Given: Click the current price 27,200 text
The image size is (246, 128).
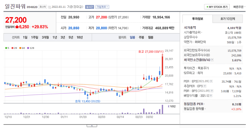Looking at the screenshot, I should 16,20.
